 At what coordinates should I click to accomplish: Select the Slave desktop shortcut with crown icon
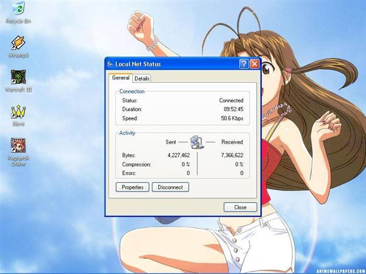(x=18, y=115)
